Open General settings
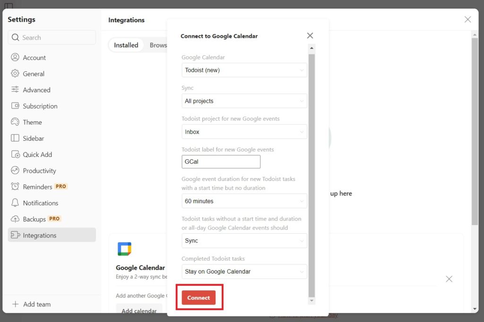Viewport: 484px width, 322px height. pyautogui.click(x=52, y=74)
